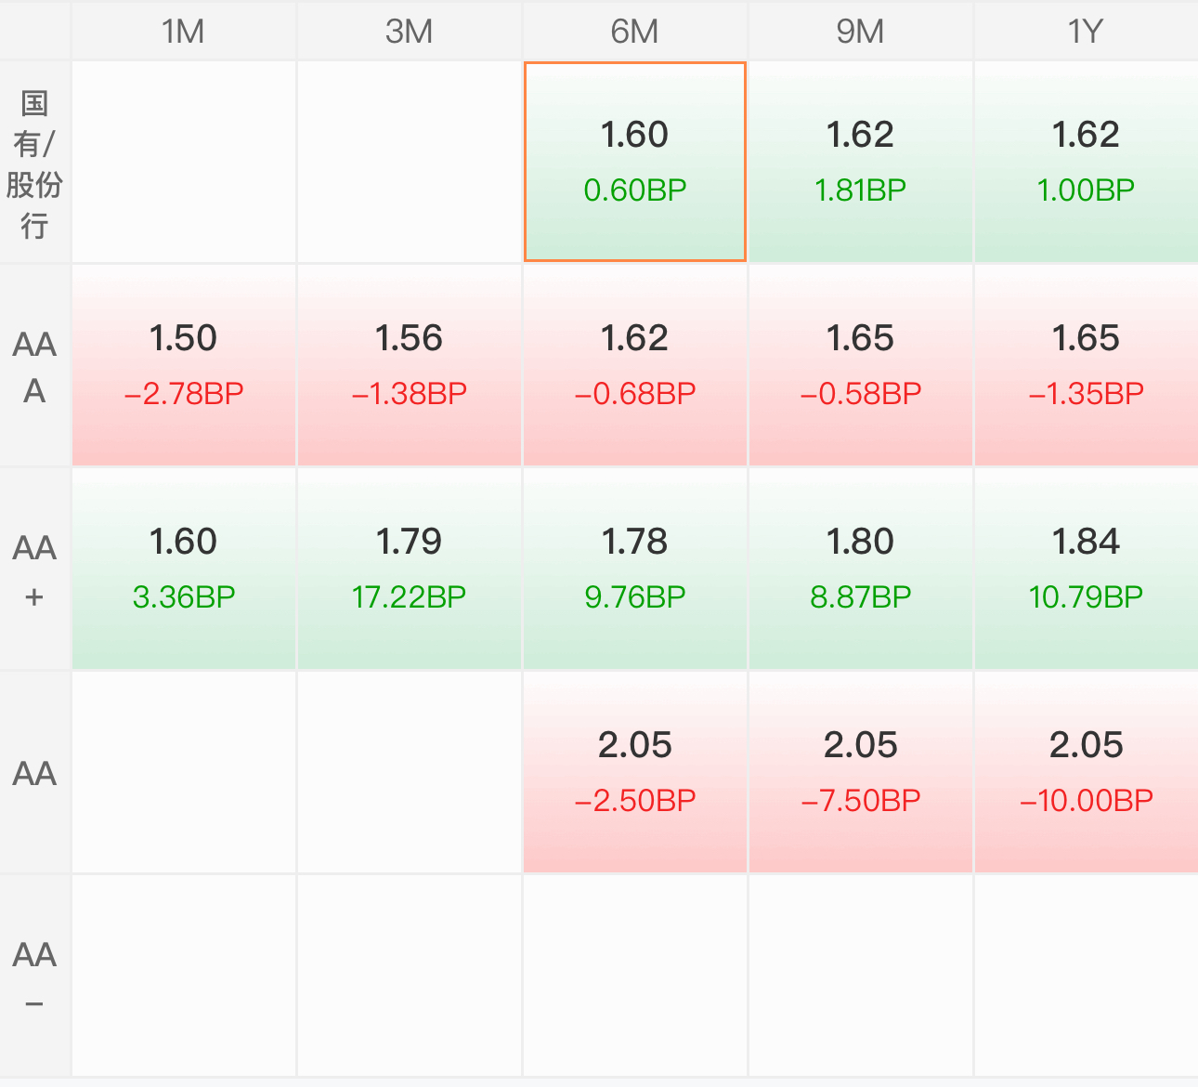The width and height of the screenshot is (1198, 1087).
Task: Select the 9M column header
Action: [861, 31]
